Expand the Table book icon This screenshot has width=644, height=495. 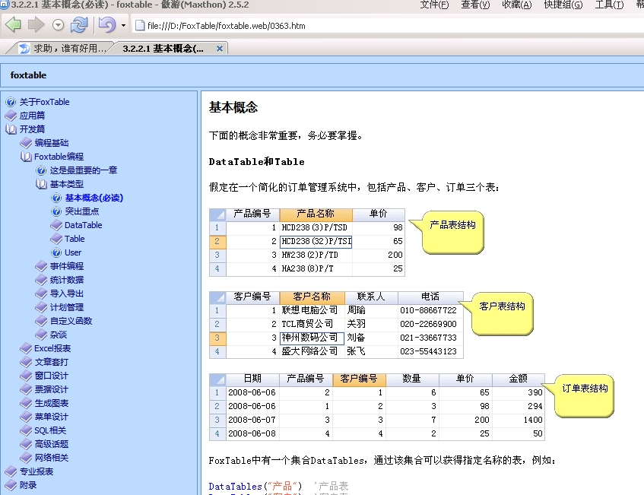click(56, 239)
